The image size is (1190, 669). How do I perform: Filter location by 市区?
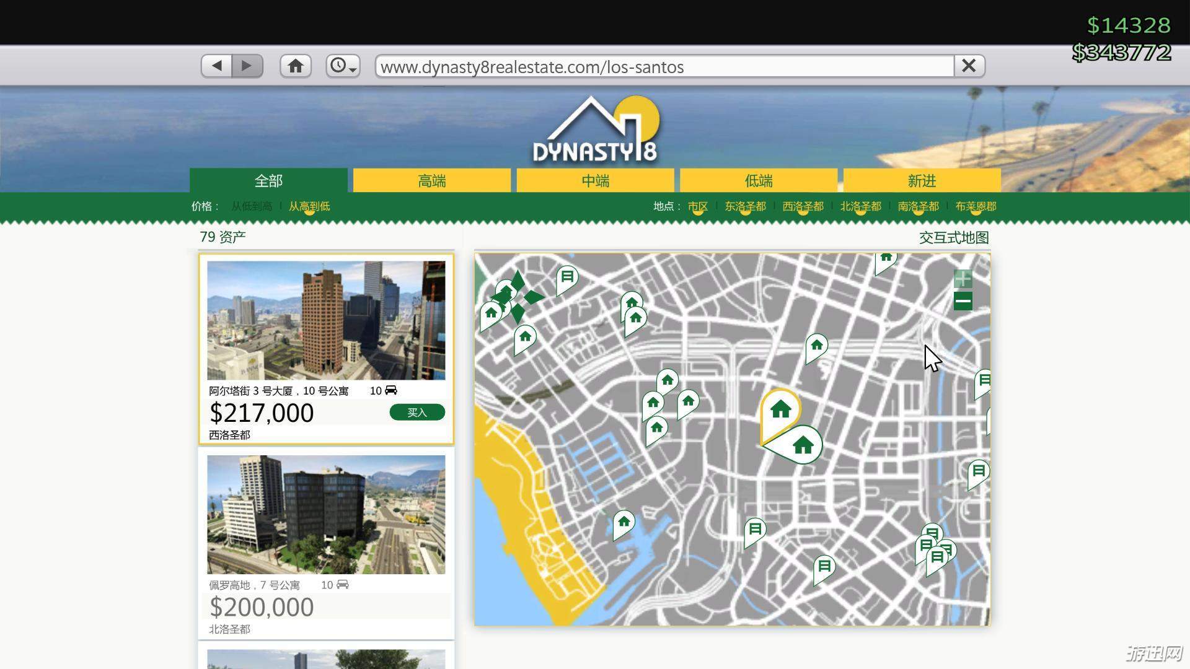[697, 206]
